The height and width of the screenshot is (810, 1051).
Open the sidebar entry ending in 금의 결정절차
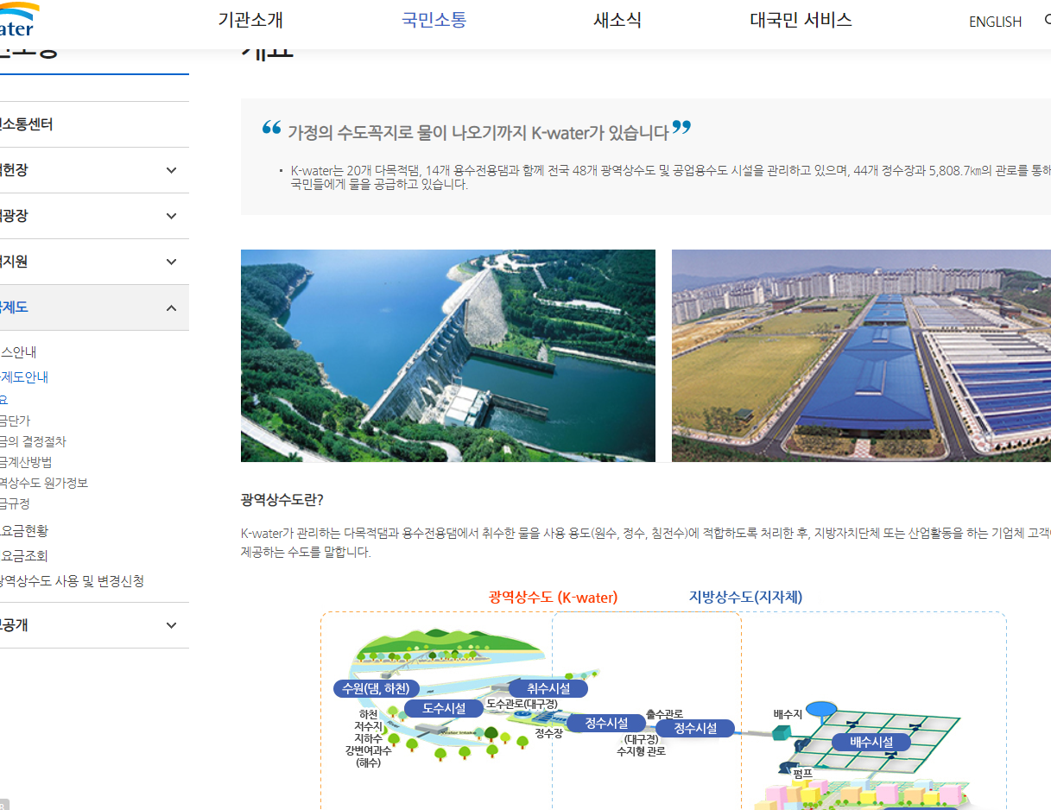[x=33, y=441]
